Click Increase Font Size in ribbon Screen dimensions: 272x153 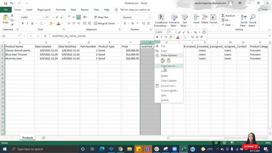point(57,17)
